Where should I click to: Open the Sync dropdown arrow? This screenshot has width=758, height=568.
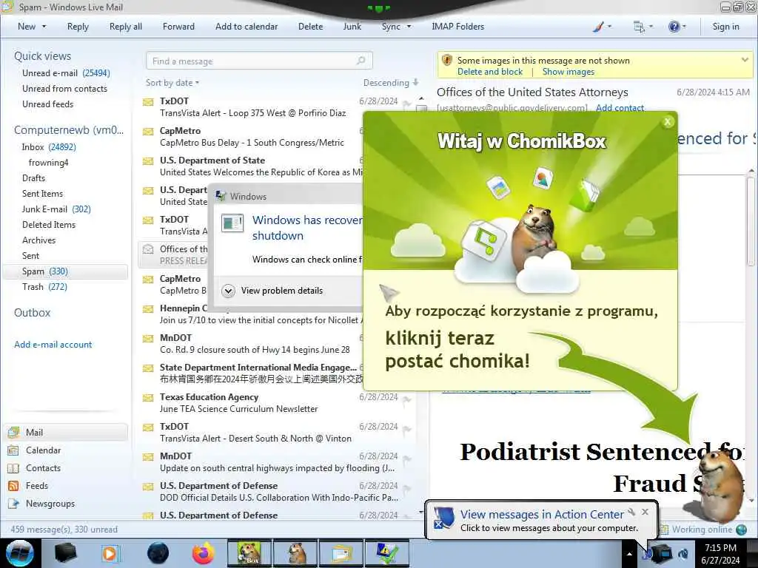click(x=409, y=27)
